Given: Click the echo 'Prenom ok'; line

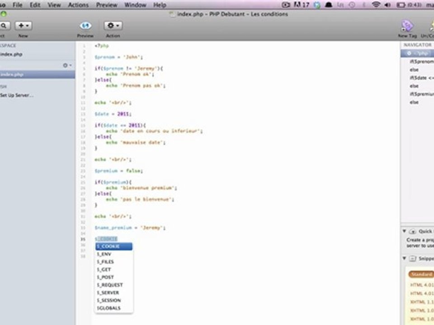Looking at the screenshot, I should [130, 74].
